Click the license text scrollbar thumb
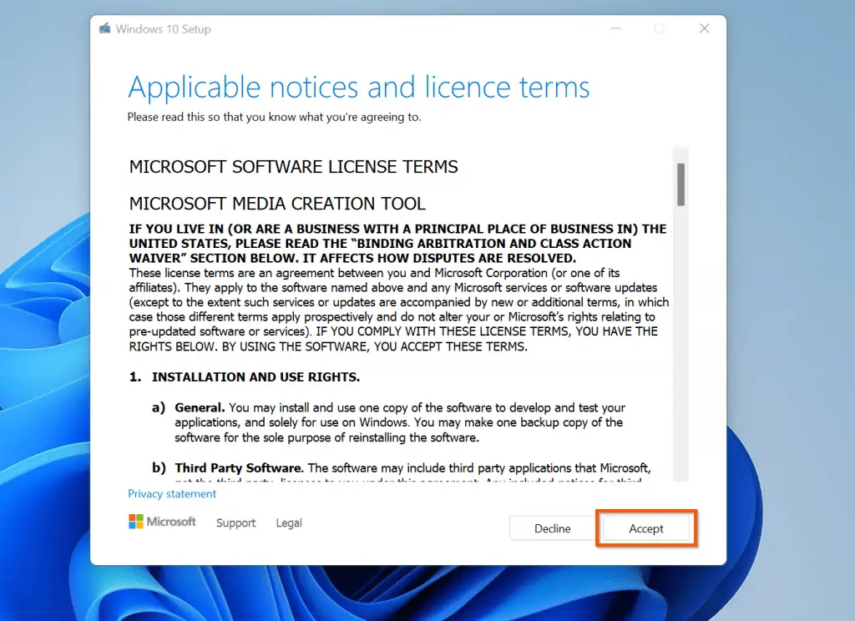855x621 pixels. point(681,184)
